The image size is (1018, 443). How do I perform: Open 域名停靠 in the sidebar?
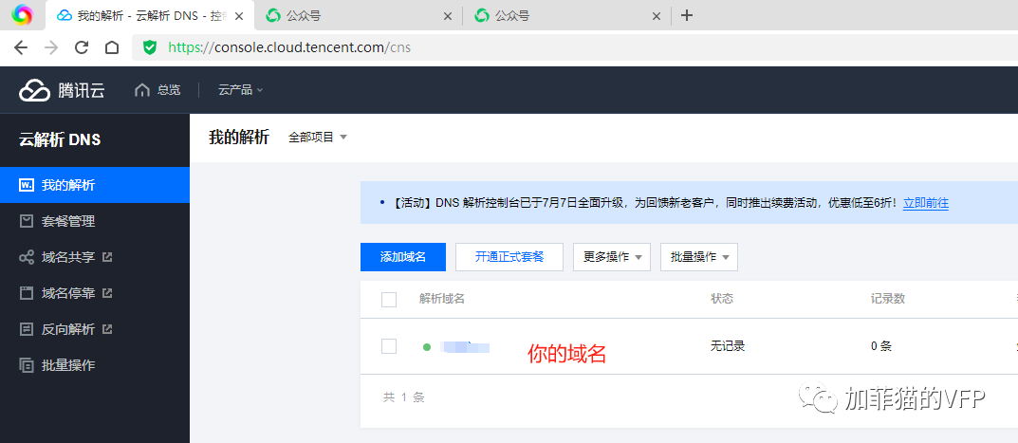click(x=95, y=293)
